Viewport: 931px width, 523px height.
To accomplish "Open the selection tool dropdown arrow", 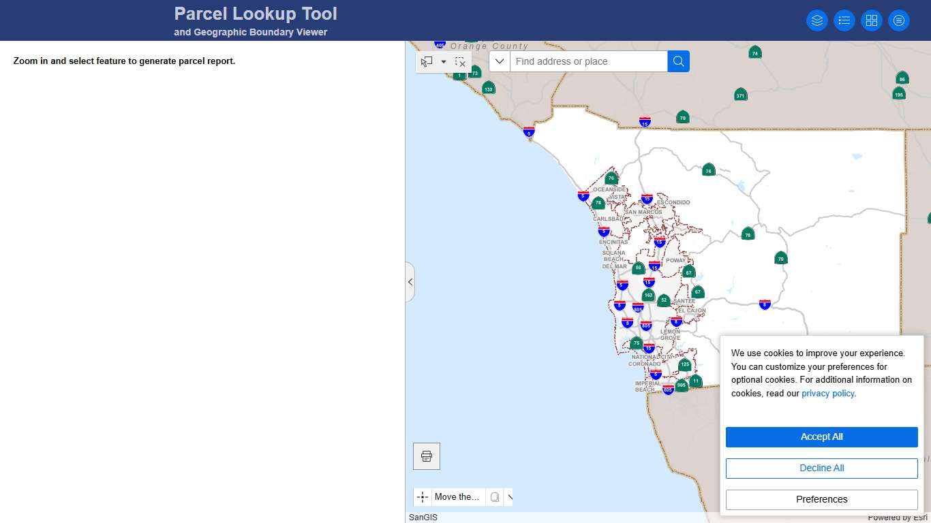I will tap(443, 61).
